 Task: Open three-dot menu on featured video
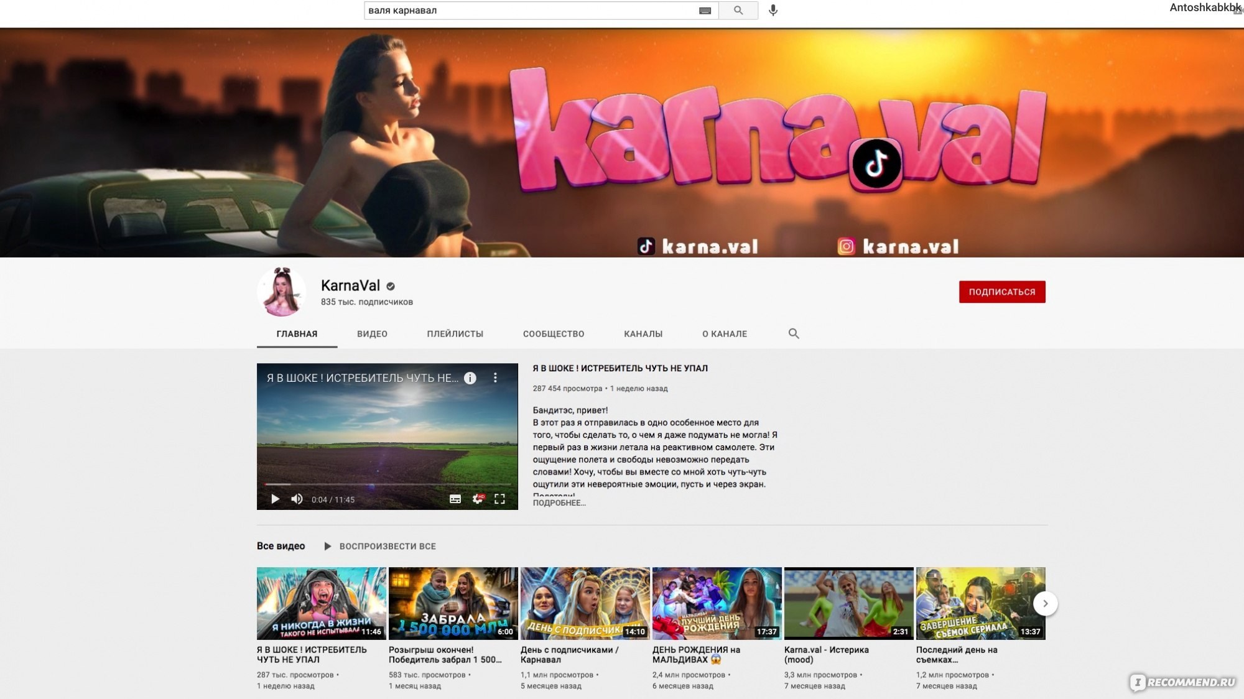click(495, 378)
